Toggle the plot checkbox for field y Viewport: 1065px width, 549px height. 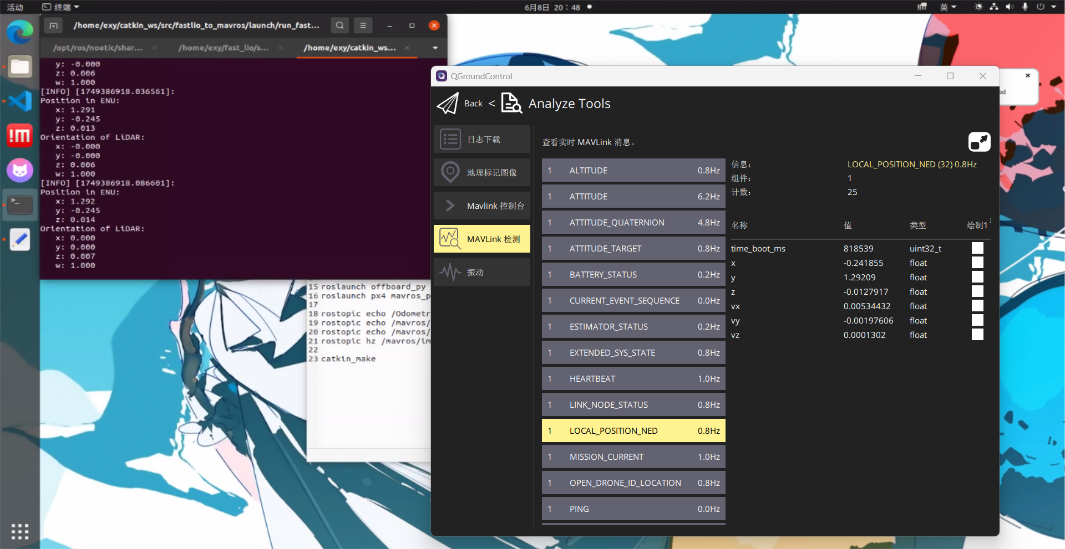(x=977, y=277)
